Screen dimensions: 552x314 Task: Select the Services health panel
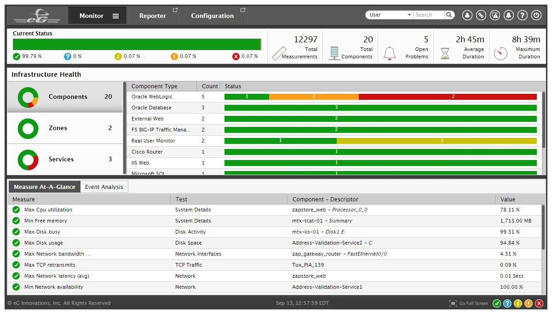pyautogui.click(x=65, y=160)
